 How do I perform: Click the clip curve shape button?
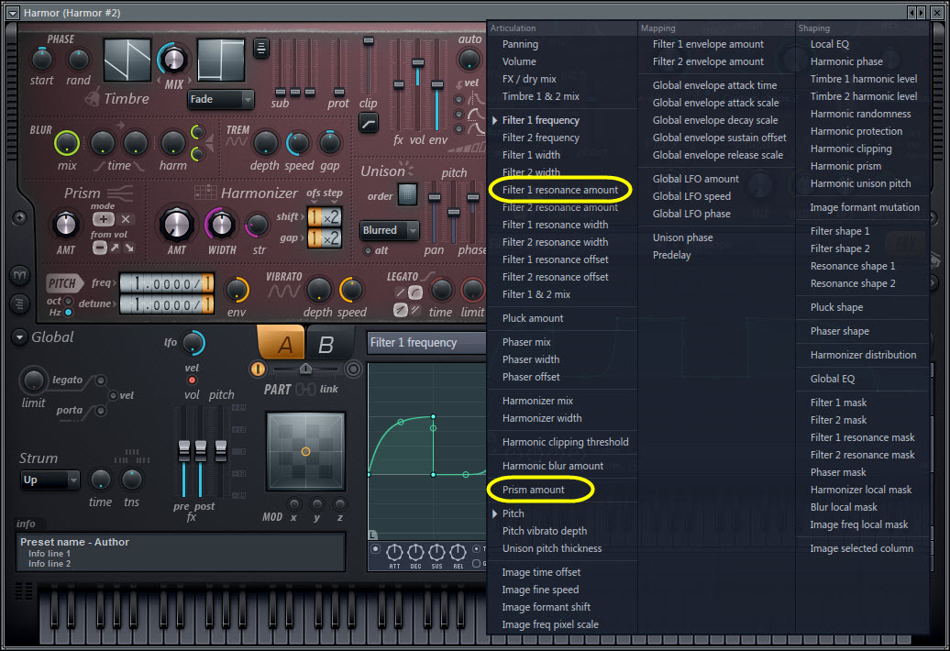[x=369, y=124]
